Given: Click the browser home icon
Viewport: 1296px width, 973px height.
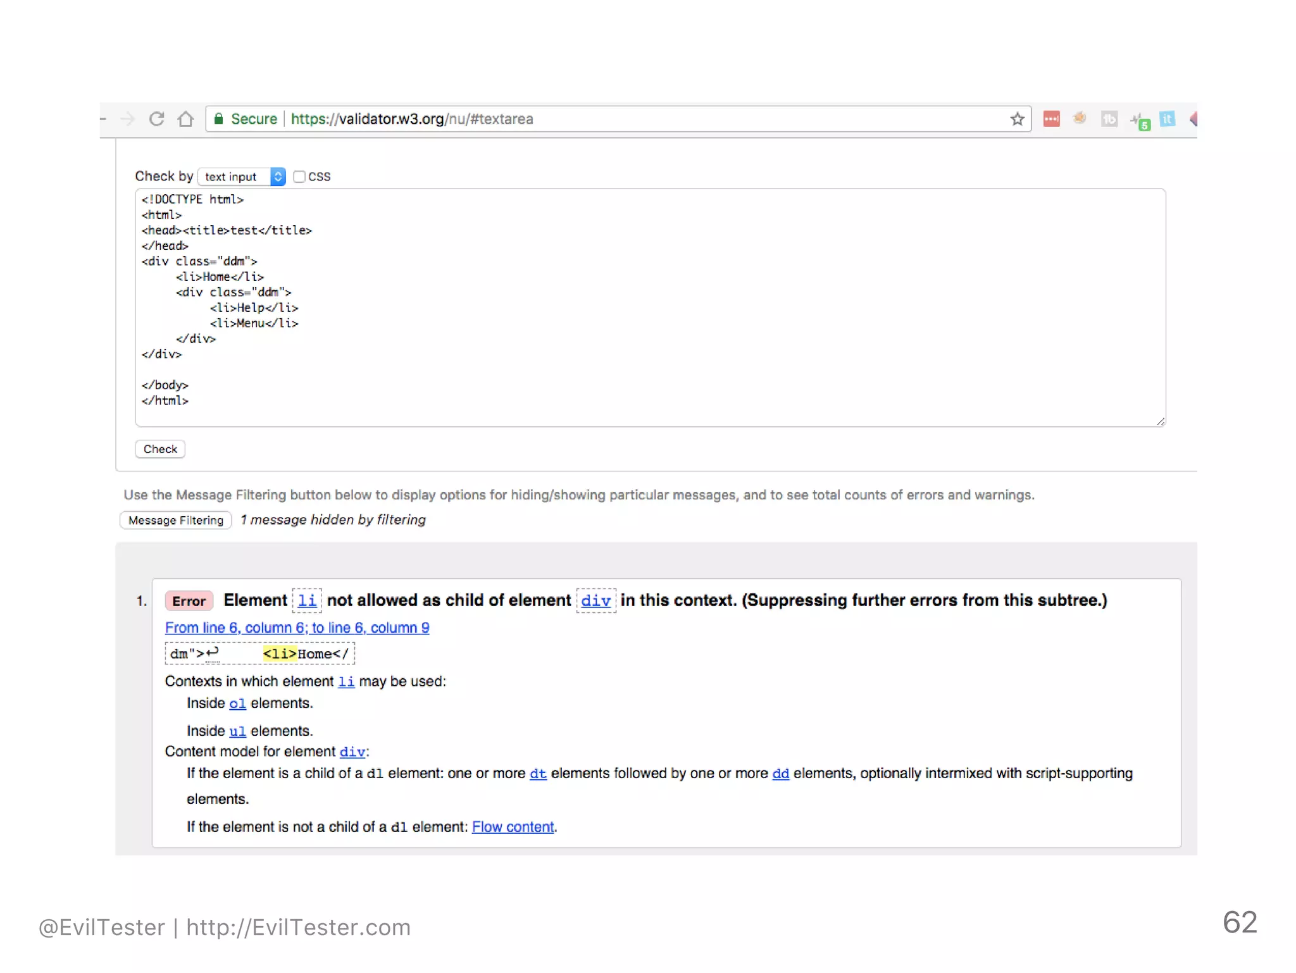Looking at the screenshot, I should (185, 119).
